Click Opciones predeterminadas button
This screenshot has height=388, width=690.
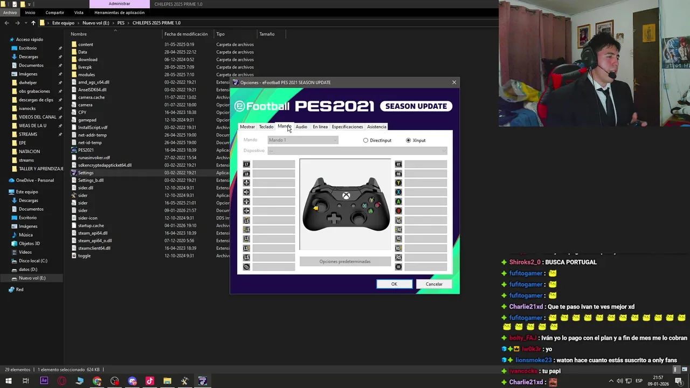click(x=345, y=261)
